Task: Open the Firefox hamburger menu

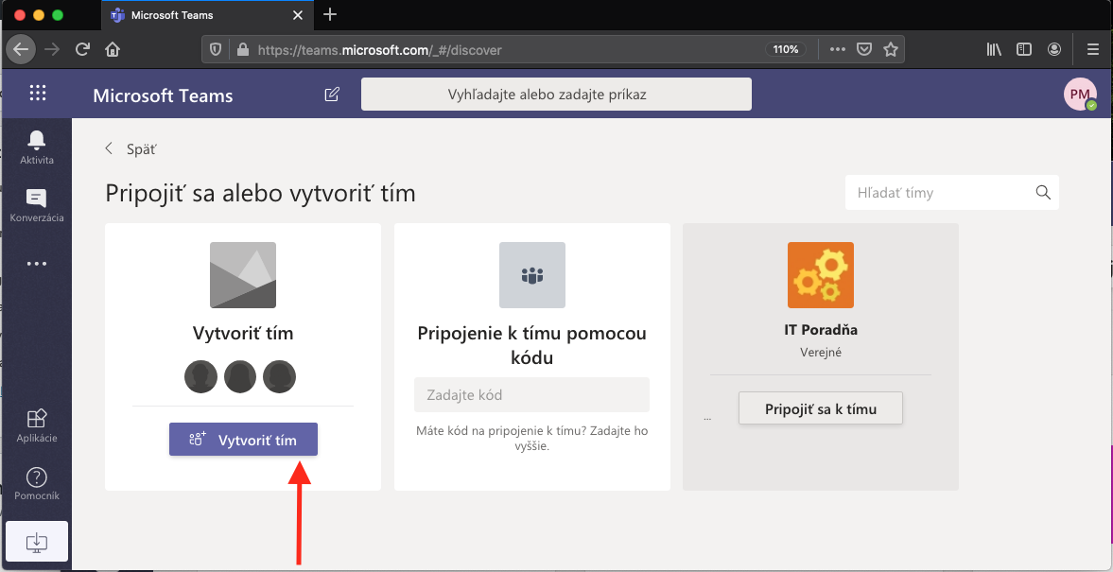Action: coord(1092,49)
